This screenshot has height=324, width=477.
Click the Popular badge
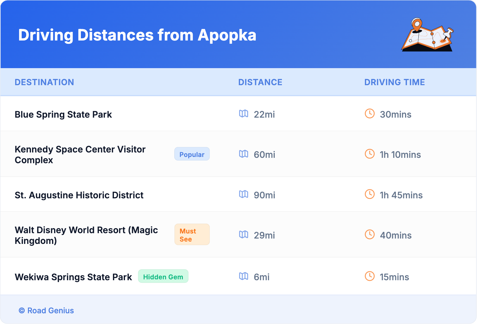192,154
